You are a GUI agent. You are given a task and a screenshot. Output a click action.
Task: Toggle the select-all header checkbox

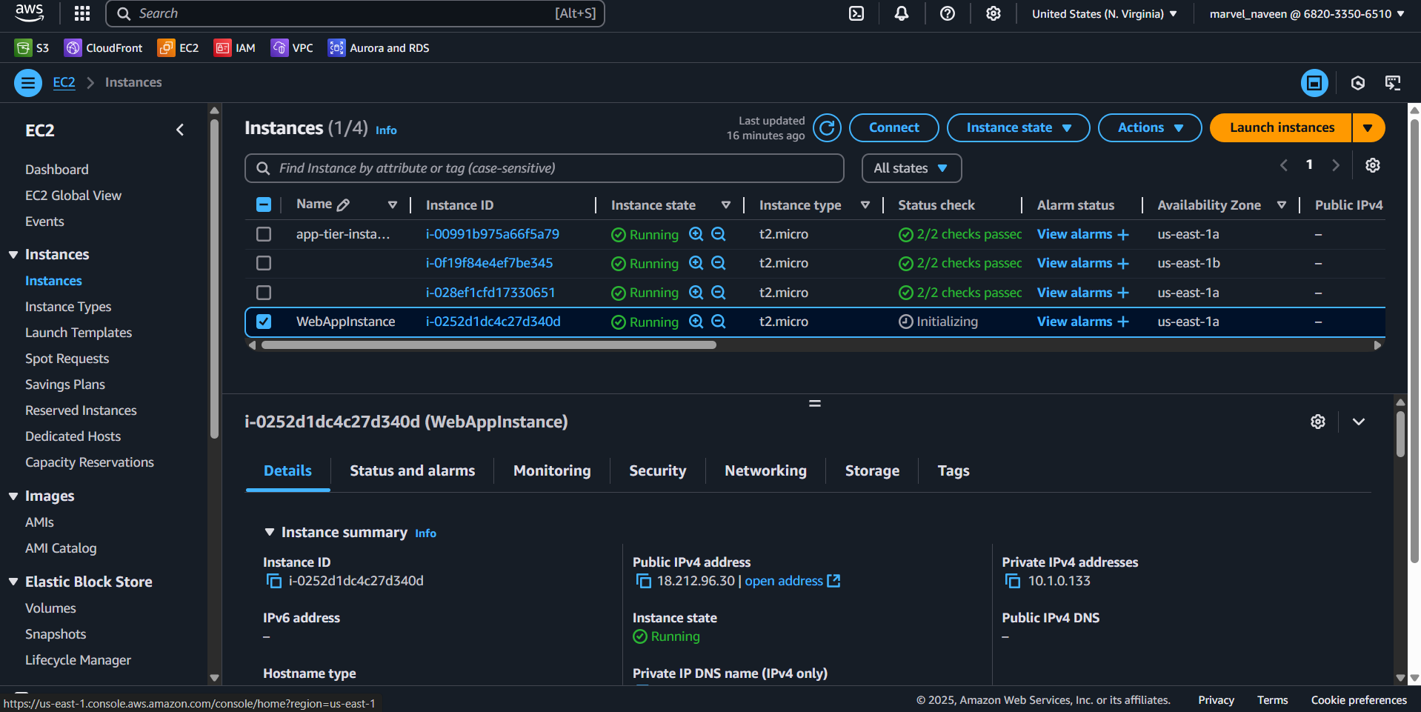[264, 204]
